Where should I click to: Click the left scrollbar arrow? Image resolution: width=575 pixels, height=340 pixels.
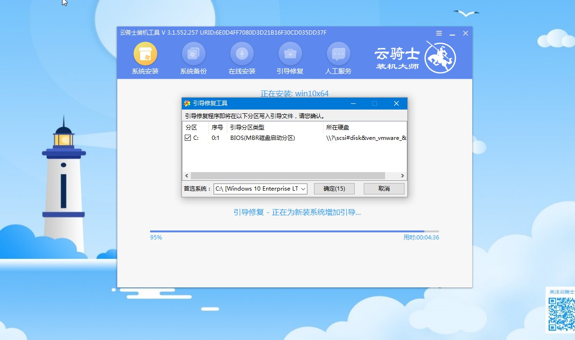tap(186, 175)
